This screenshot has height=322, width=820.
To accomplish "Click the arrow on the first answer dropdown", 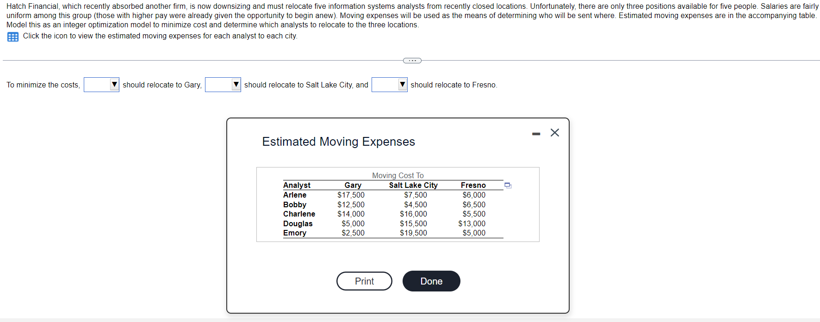I will 114,85.
